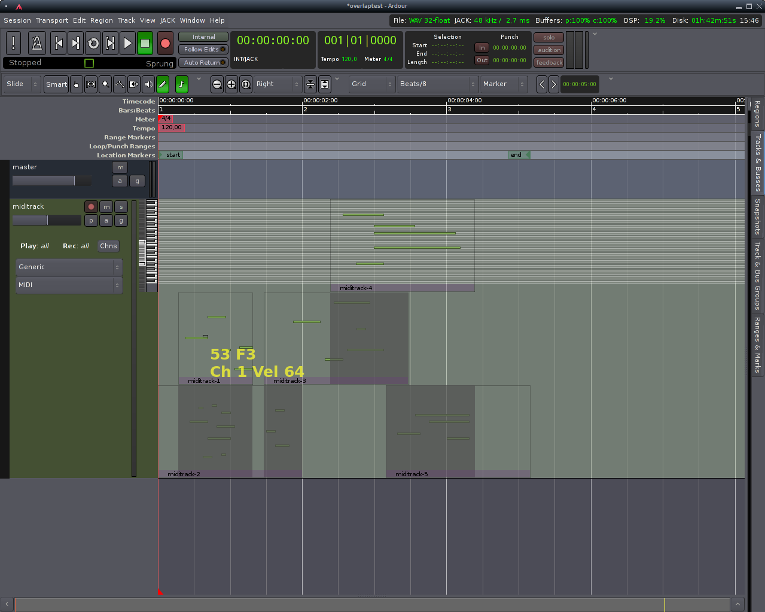This screenshot has width=765, height=612.
Task: Open the Slide edit mode dropdown
Action: (x=22, y=84)
